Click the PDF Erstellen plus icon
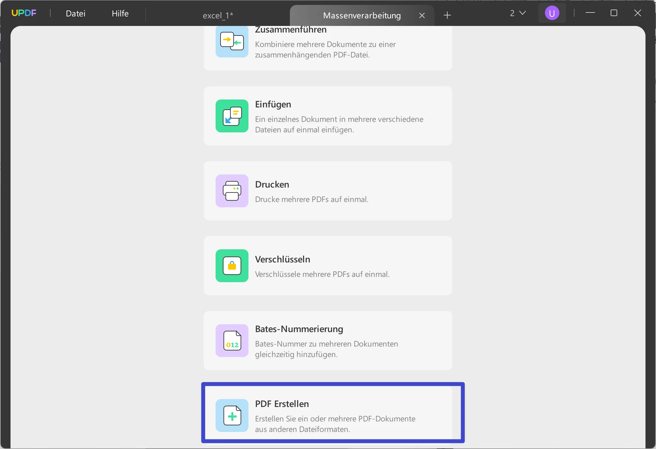656x449 pixels. pos(232,415)
